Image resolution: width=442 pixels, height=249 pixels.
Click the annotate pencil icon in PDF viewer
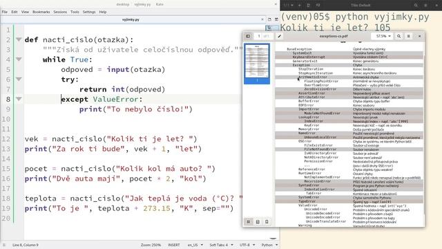pyautogui.click(x=279, y=36)
